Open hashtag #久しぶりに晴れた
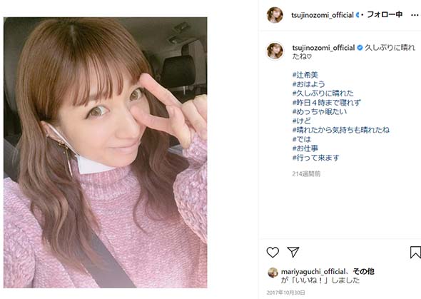 coord(323,93)
